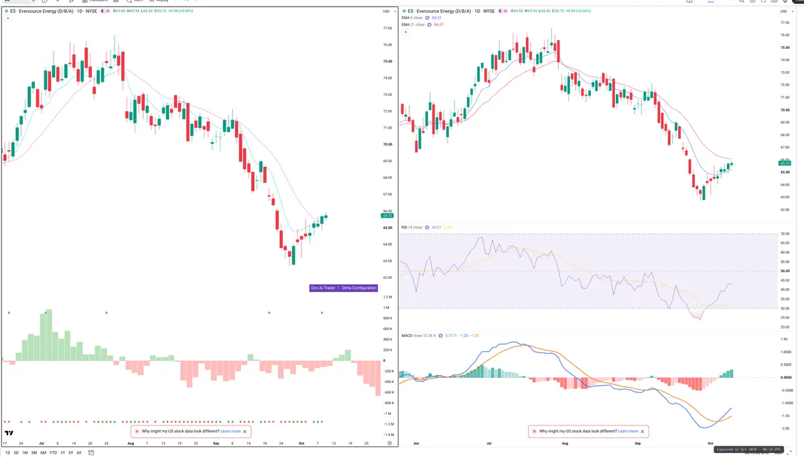Dismiss the left chart data notice

(245, 432)
